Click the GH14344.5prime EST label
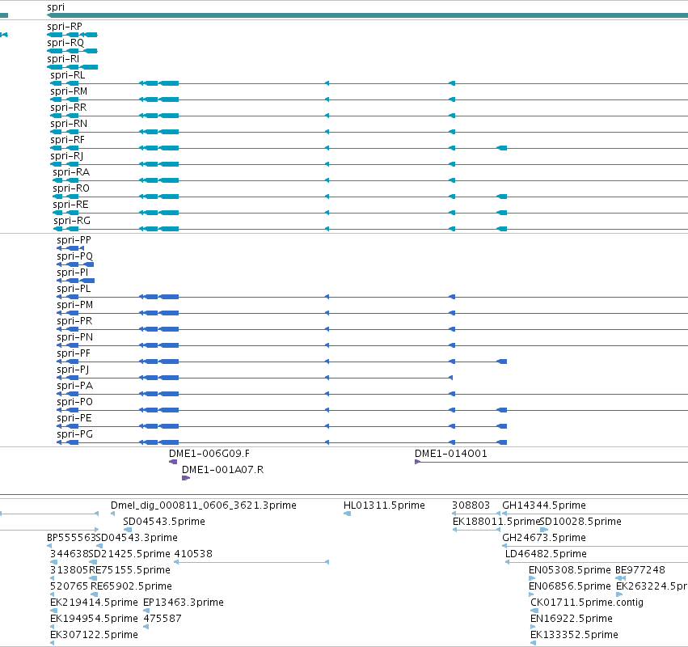The image size is (688, 647). [544, 505]
